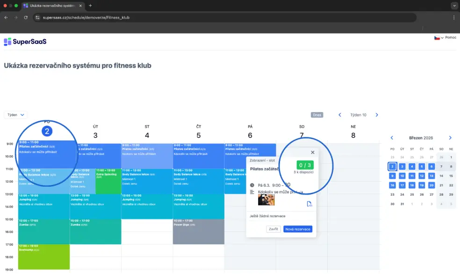Open the Týden view dropdown
Image resolution: width=460 pixels, height=274 pixels.
16,115
